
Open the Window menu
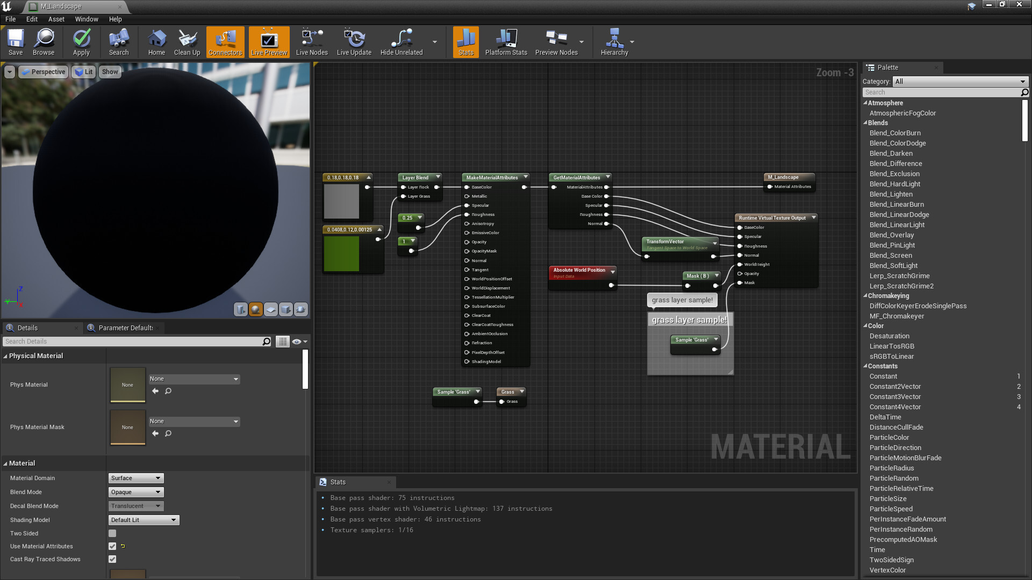pos(87,19)
